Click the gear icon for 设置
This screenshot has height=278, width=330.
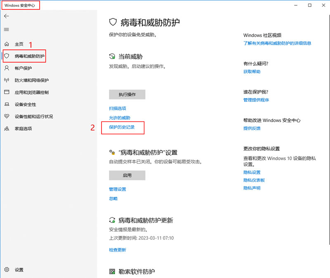pos(7,269)
